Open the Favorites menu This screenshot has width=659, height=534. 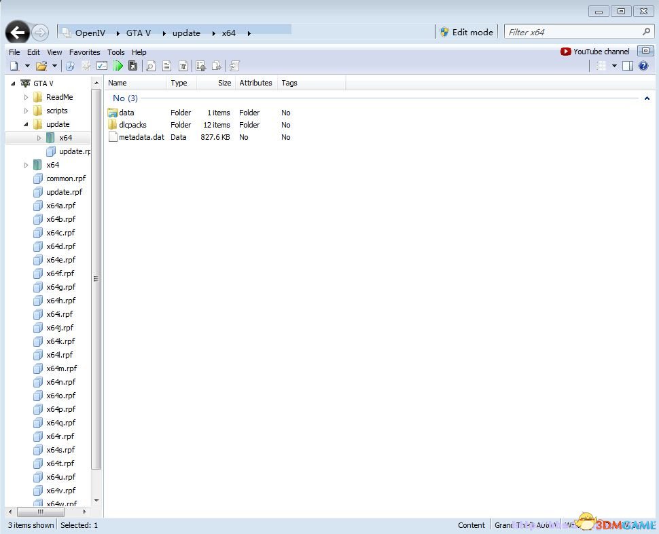coord(84,52)
